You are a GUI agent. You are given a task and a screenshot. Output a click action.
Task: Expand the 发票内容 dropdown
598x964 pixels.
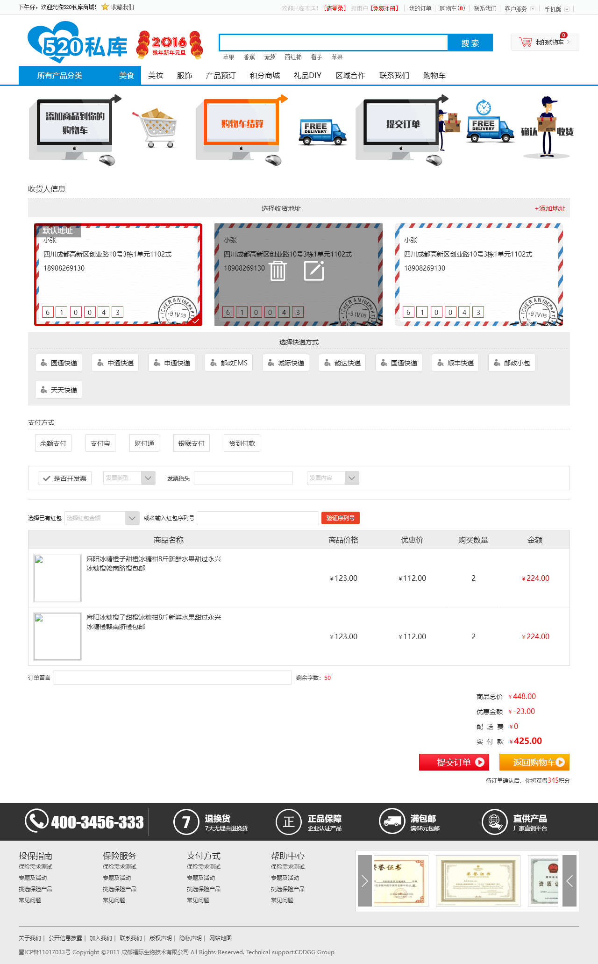[333, 478]
